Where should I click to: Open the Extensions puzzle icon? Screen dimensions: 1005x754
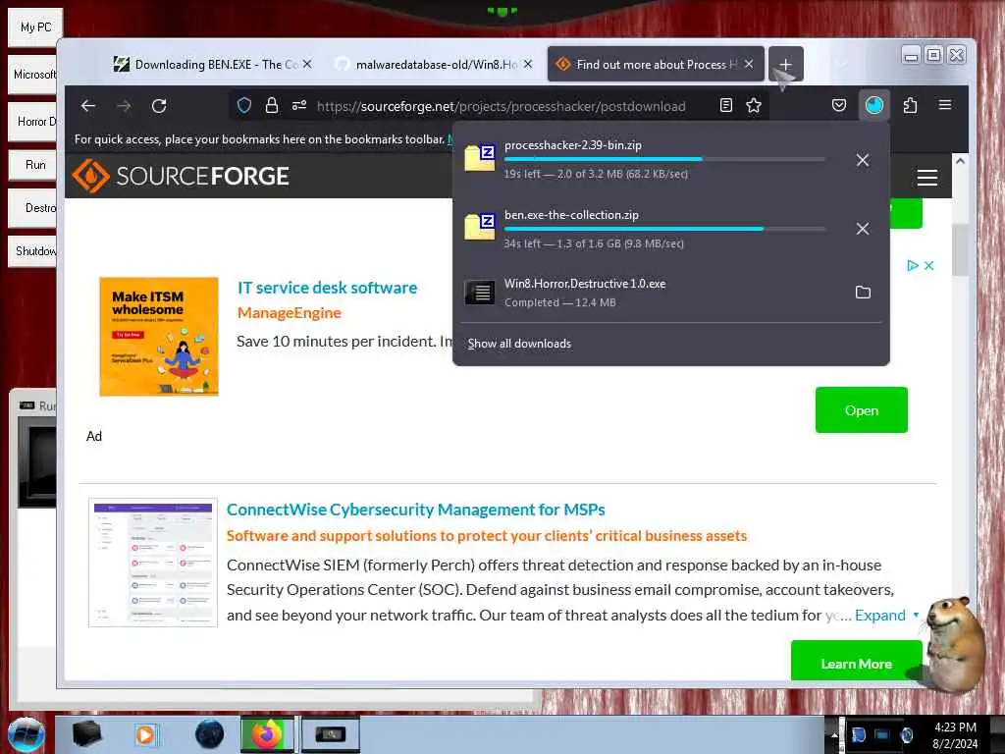click(x=910, y=105)
